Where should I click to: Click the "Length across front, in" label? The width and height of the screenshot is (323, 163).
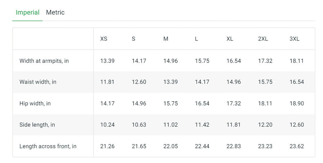point(48,146)
